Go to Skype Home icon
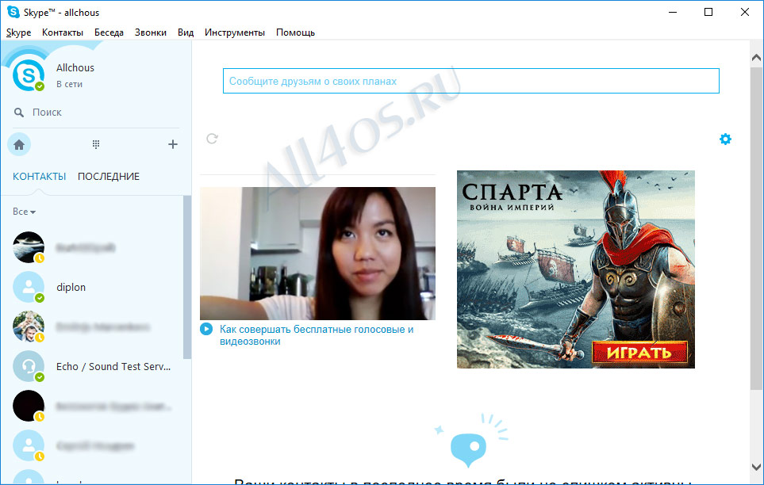Screen dimensions: 764x485 19,144
